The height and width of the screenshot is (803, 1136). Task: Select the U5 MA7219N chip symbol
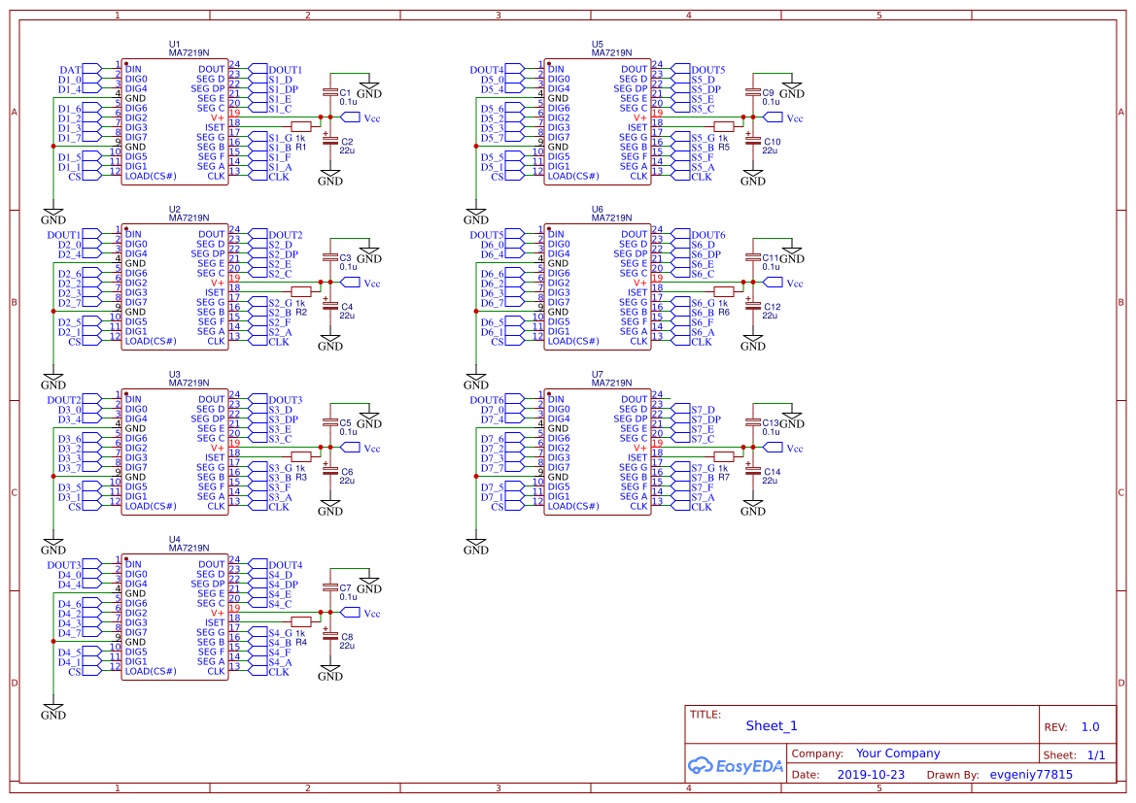point(597,121)
